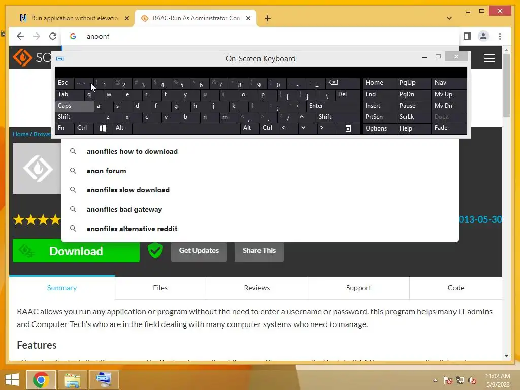Click the SourceForge flame logo
Viewport: 520px width, 390px height.
click(22, 57)
